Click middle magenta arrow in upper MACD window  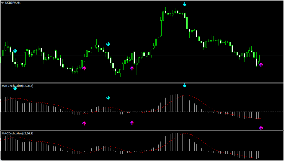(132, 123)
